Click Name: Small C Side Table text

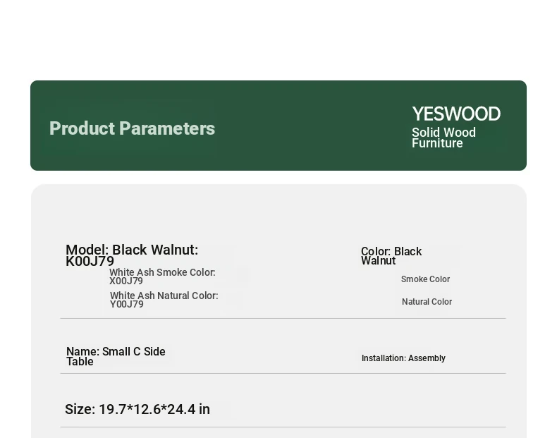(116, 356)
